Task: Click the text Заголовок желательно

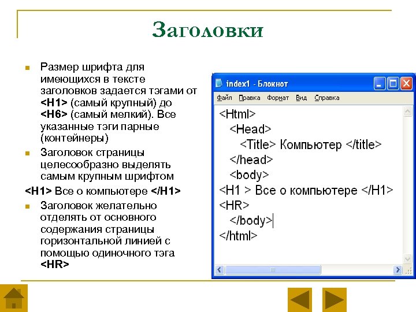Action: click(x=98, y=206)
